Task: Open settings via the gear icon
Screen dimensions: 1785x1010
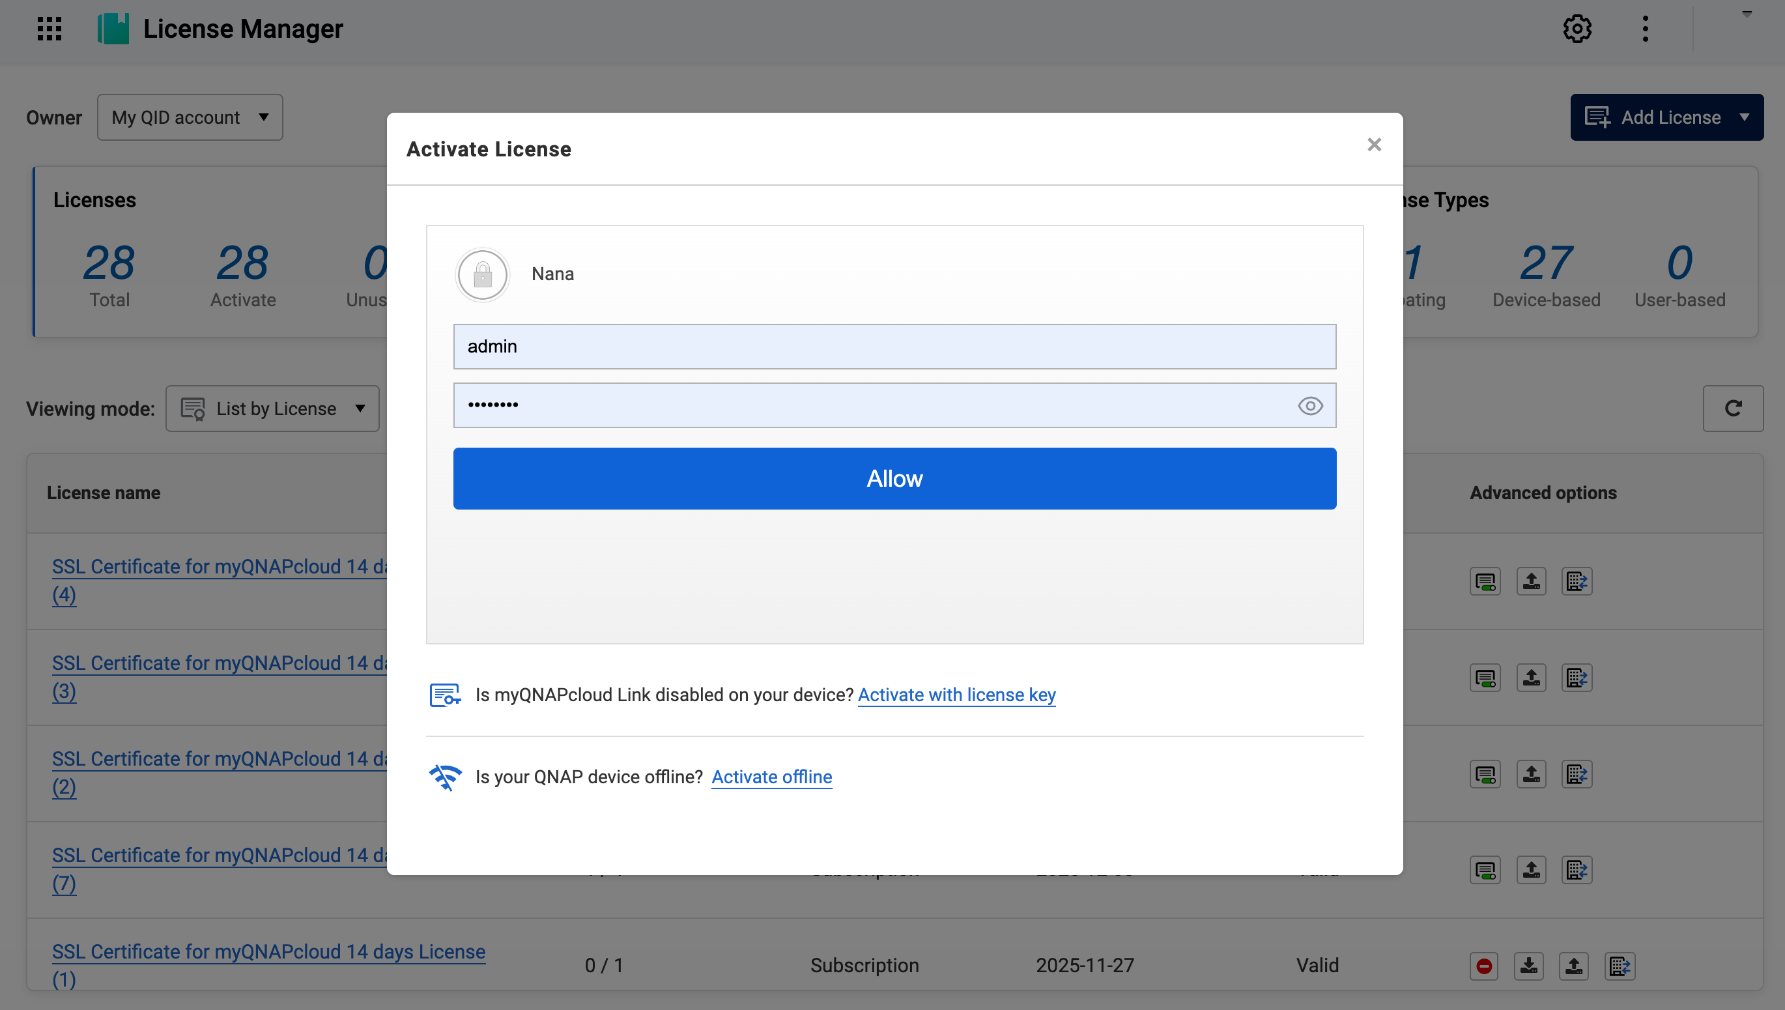Action: (1577, 29)
